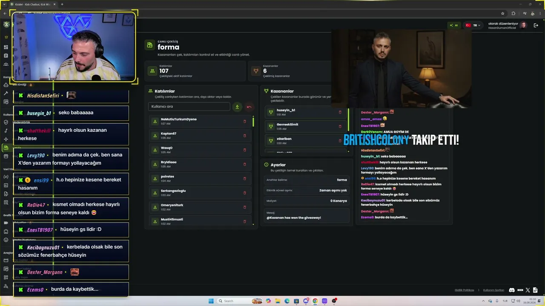Open the document icon in the footer
The width and height of the screenshot is (545, 306).
[x=535, y=290]
